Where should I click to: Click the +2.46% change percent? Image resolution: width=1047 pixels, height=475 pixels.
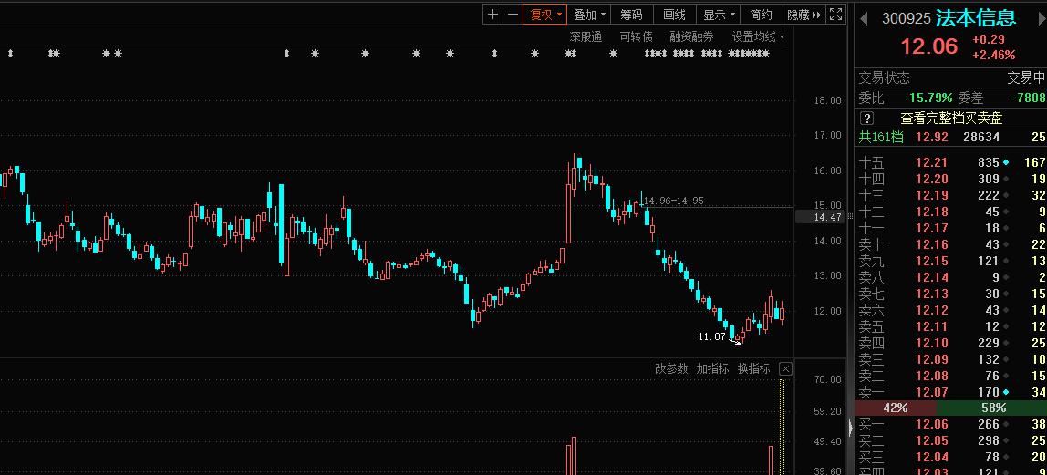click(993, 55)
